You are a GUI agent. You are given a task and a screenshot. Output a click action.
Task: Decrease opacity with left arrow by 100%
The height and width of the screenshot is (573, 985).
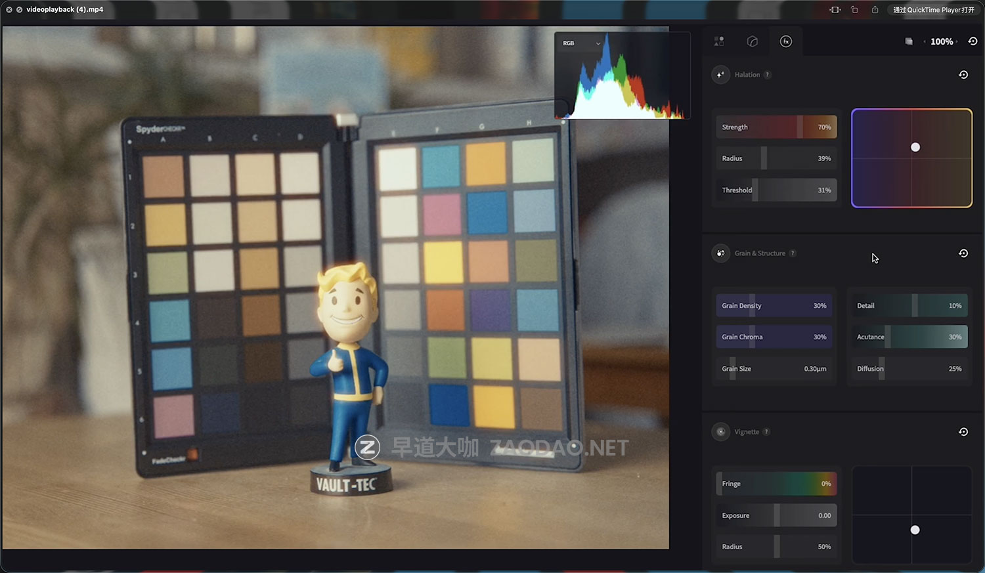click(x=925, y=41)
